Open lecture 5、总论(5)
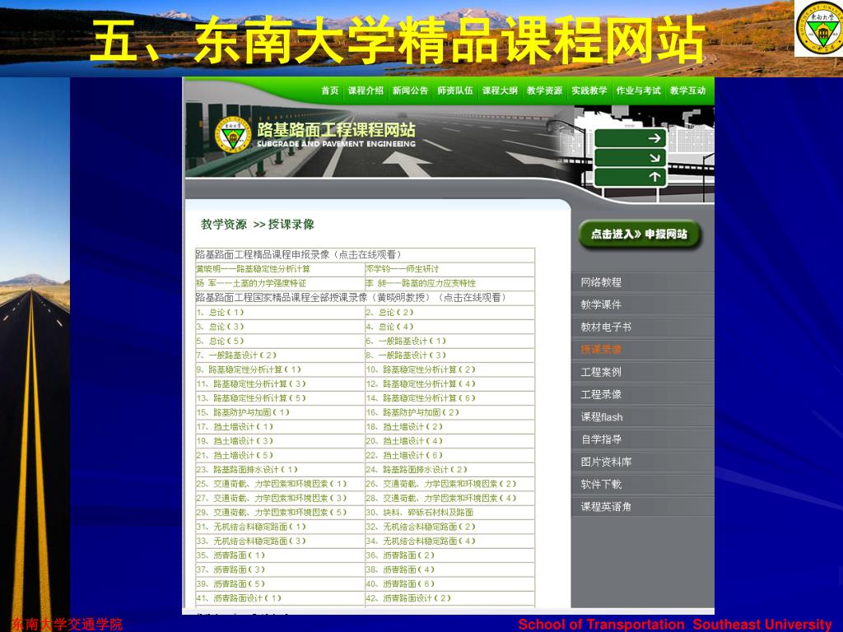The image size is (843, 632). (221, 341)
